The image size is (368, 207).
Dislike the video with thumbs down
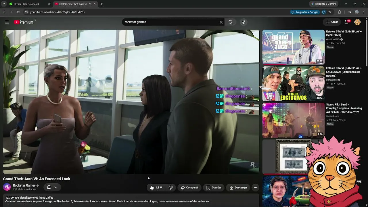(170, 187)
